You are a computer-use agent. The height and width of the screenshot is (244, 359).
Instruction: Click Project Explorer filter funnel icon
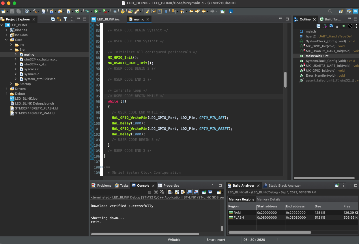pos(65,19)
